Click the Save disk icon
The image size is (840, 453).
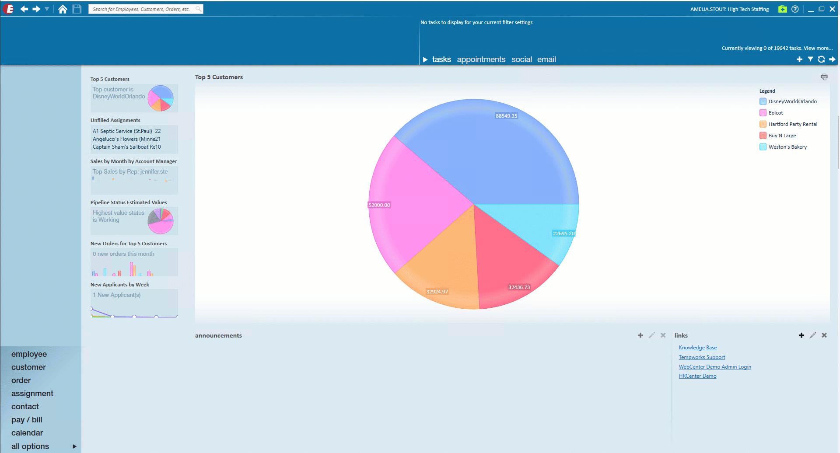pos(77,9)
